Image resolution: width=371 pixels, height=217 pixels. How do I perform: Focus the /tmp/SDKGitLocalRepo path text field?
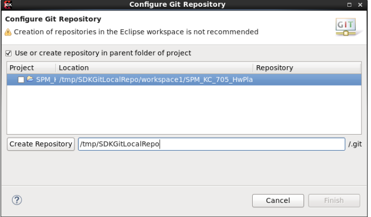click(211, 144)
